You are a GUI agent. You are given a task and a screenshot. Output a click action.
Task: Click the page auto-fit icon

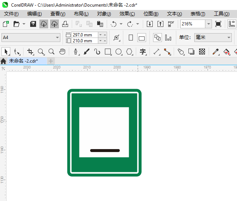click(x=117, y=38)
